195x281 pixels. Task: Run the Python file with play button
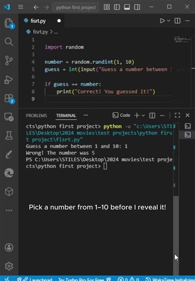162,21
